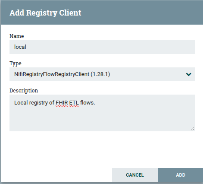Cancel adding the registry client
Viewport: 203px width, 184px height.
click(135, 175)
